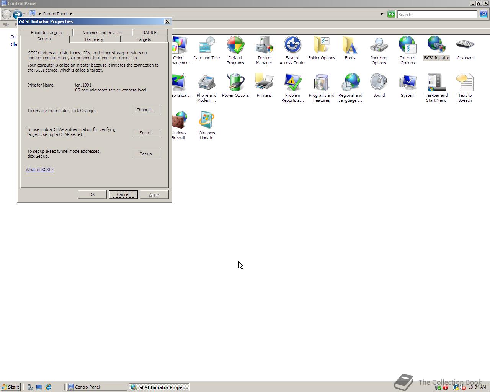The image size is (490, 392).
Task: Click the network warning tray icon
Action: pos(456,387)
